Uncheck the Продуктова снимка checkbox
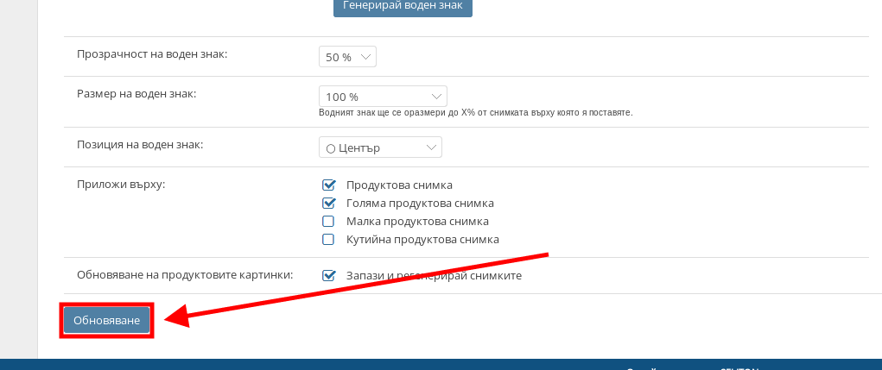This screenshot has width=882, height=370. (328, 185)
